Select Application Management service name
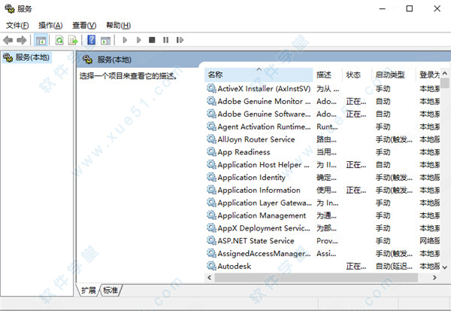451x311 pixels. pos(262,215)
